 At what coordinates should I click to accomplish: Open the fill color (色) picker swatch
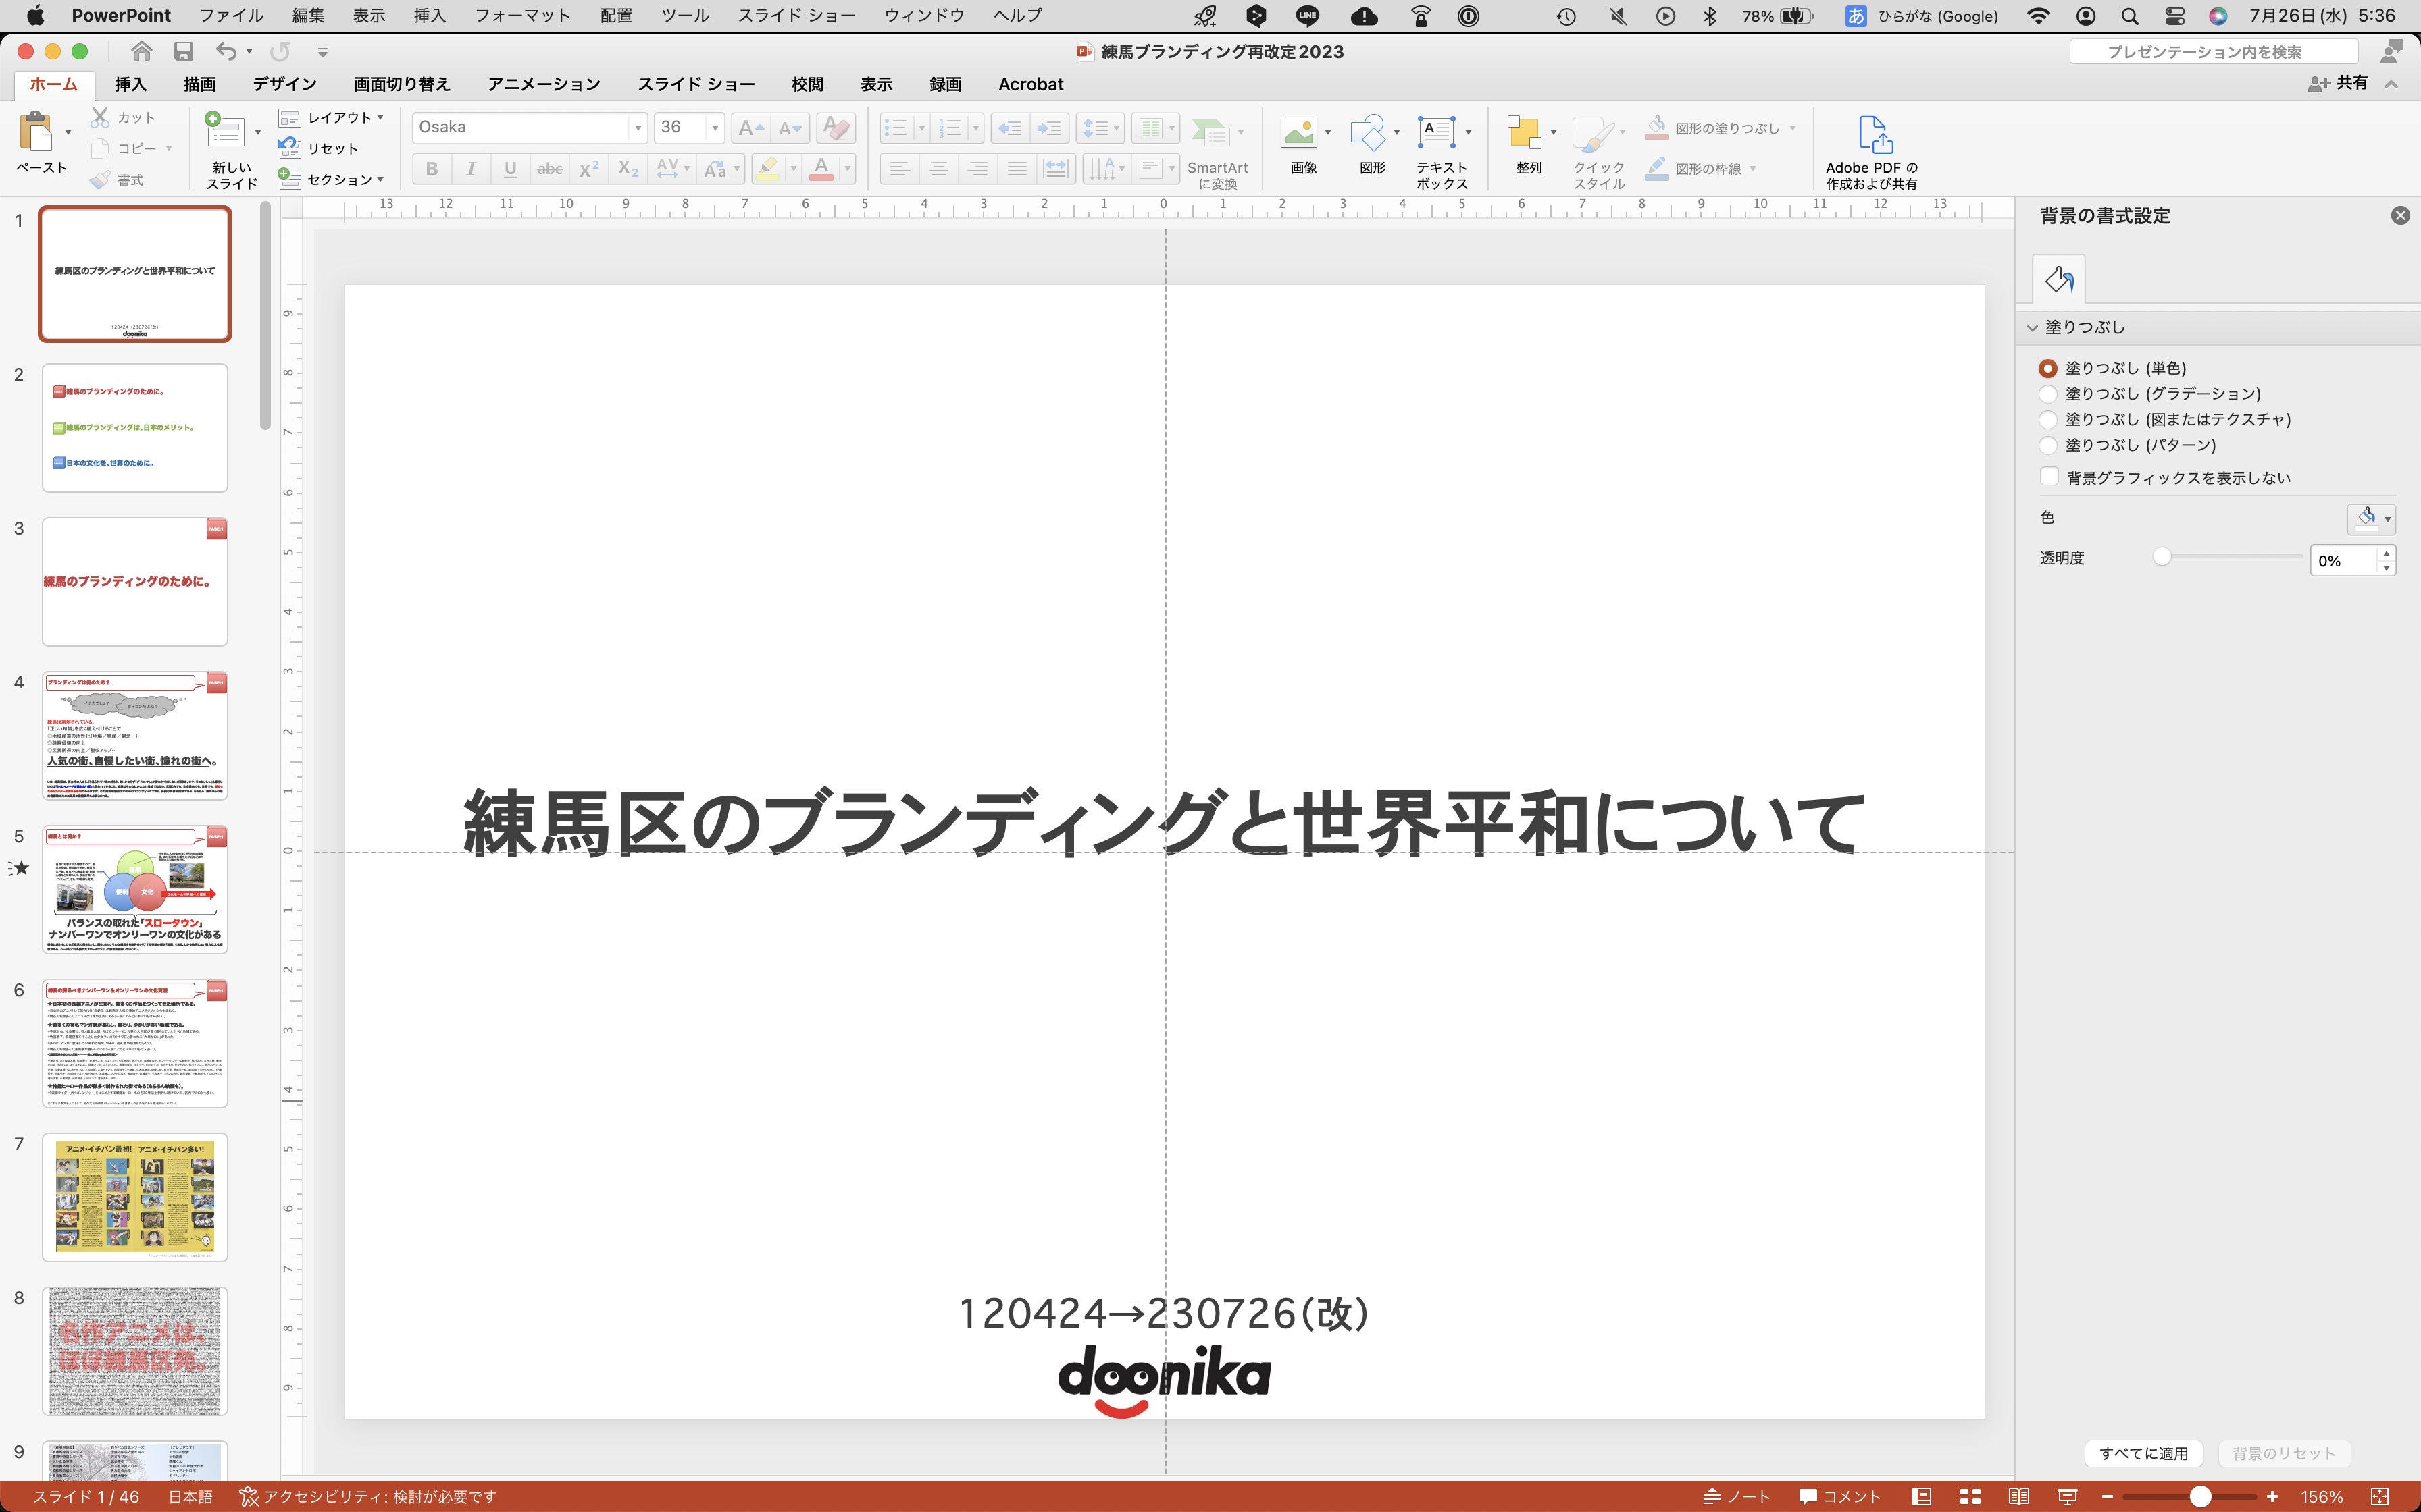point(2366,518)
